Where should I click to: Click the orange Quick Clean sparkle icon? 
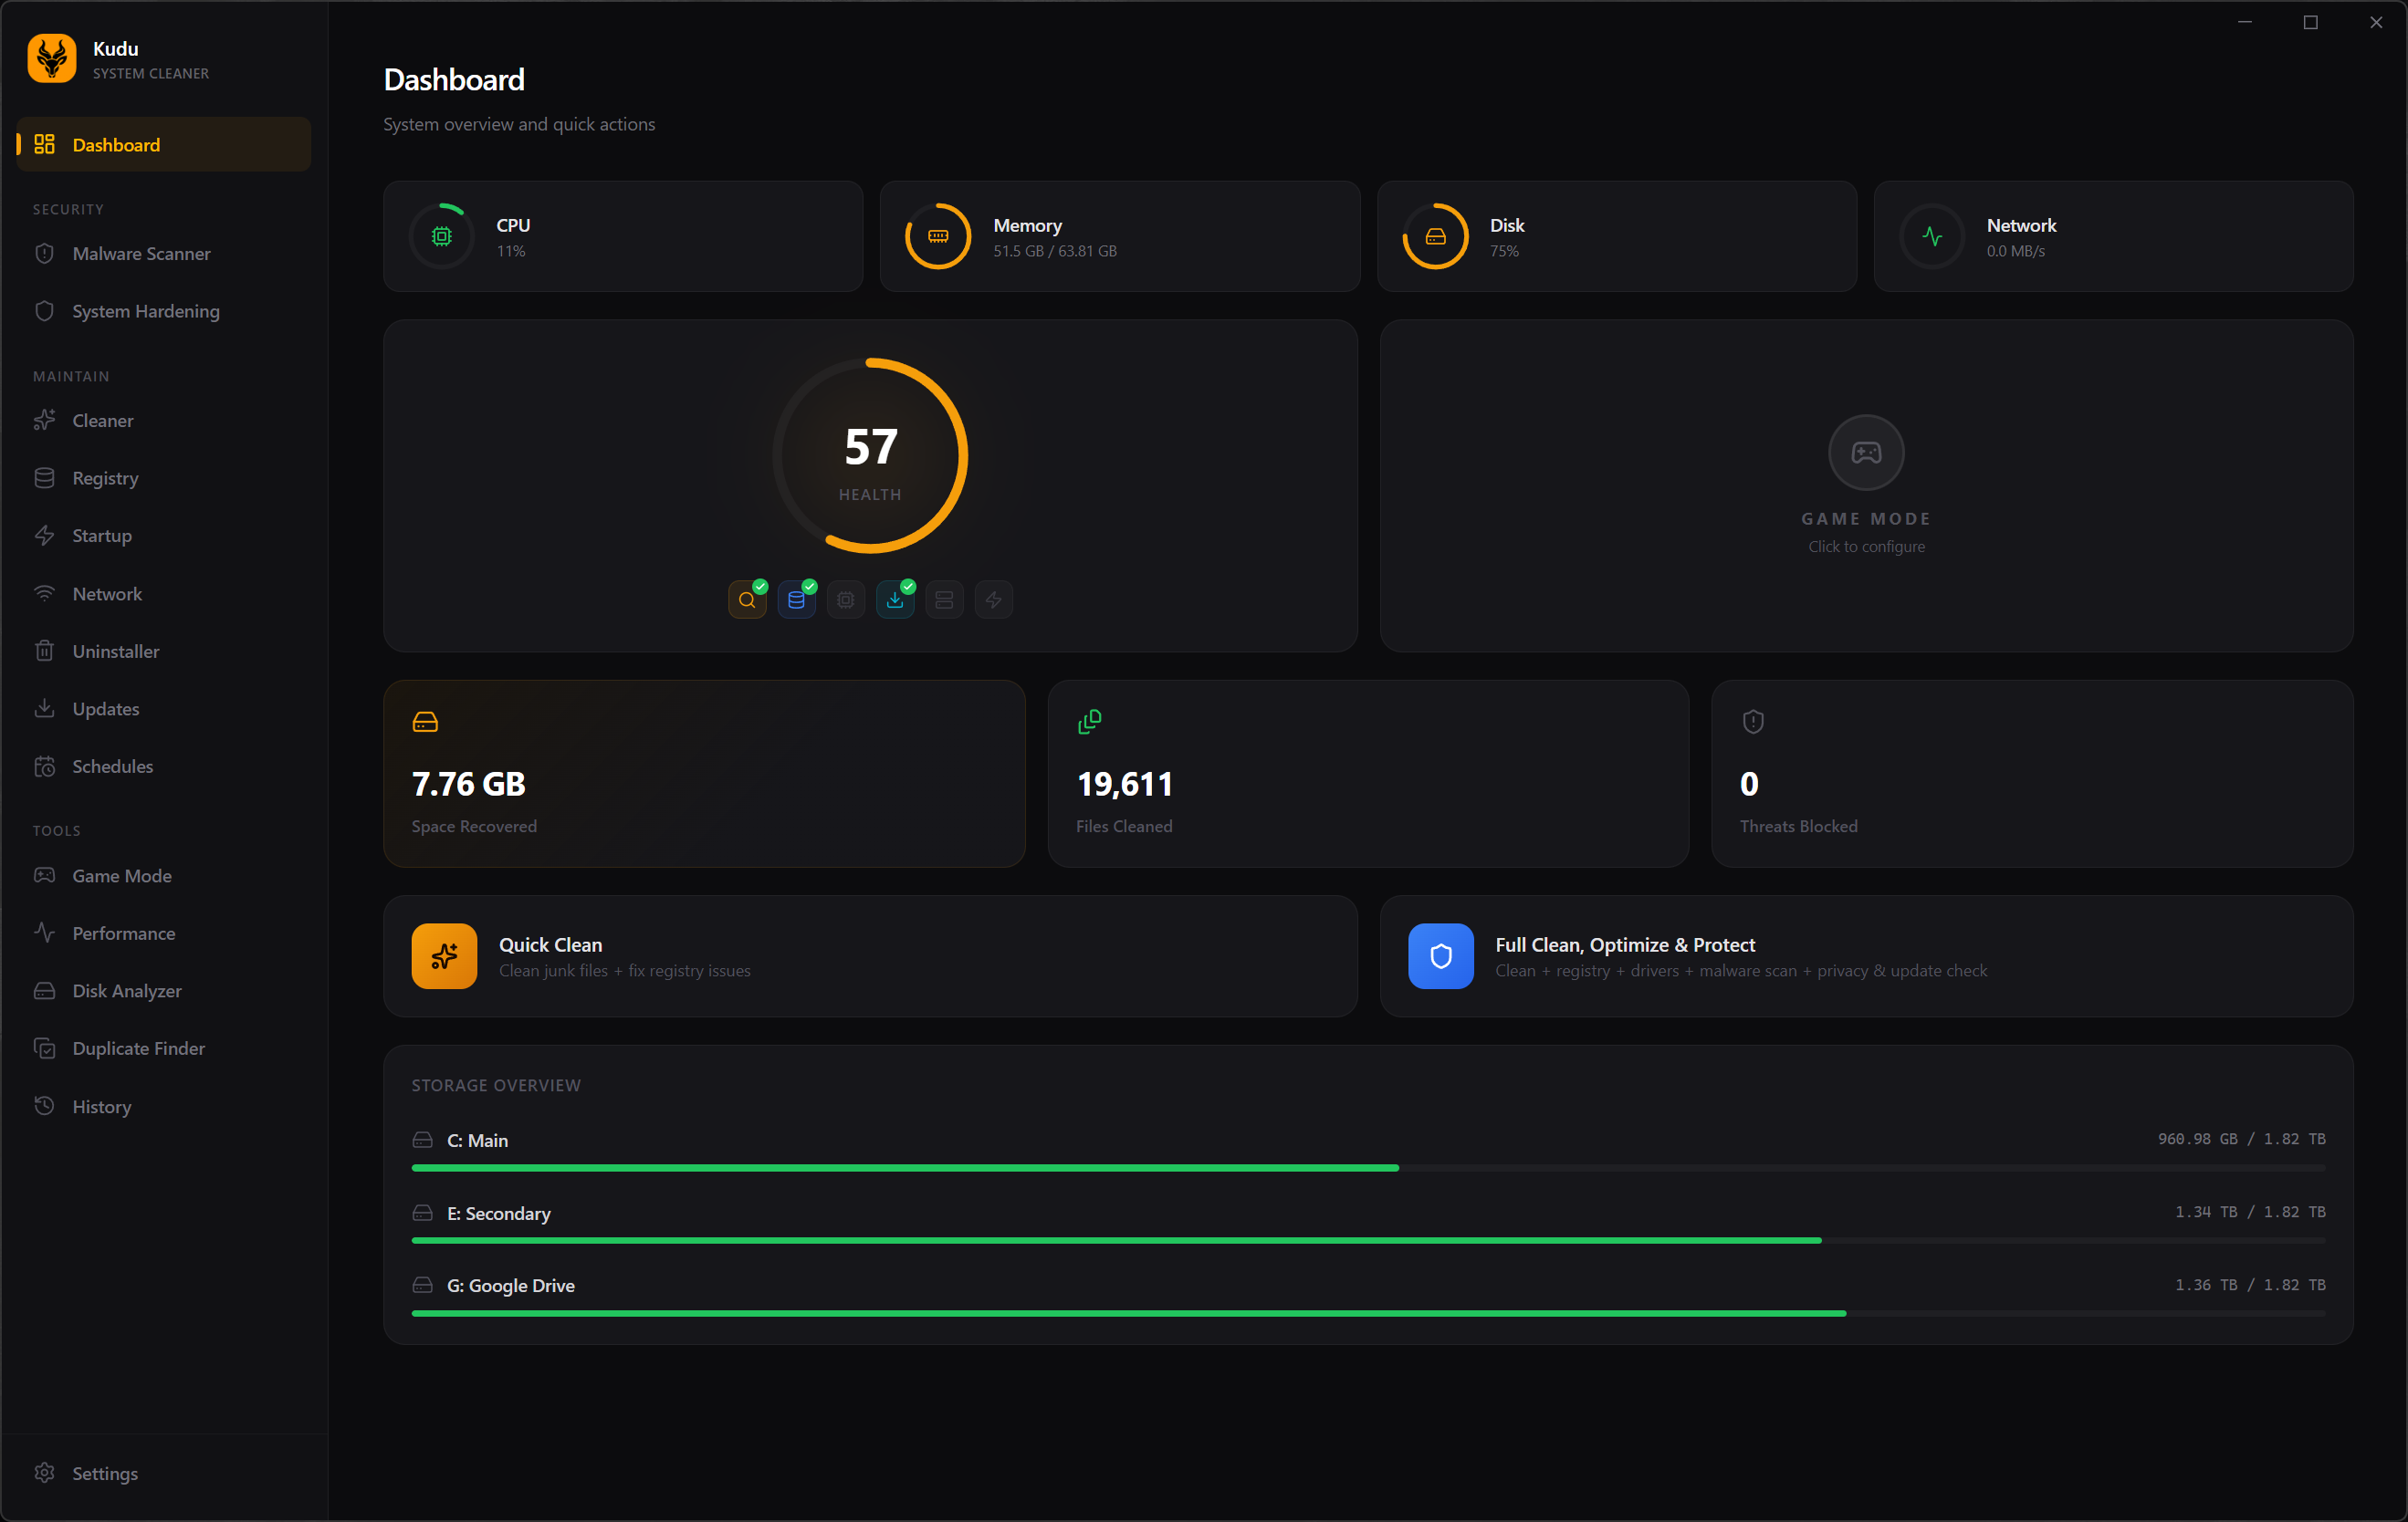coord(444,956)
